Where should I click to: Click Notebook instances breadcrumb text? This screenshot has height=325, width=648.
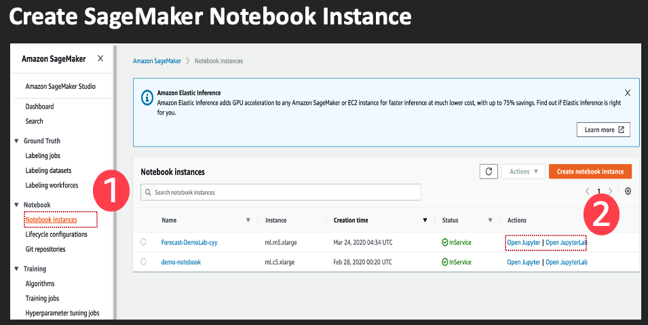pos(218,61)
